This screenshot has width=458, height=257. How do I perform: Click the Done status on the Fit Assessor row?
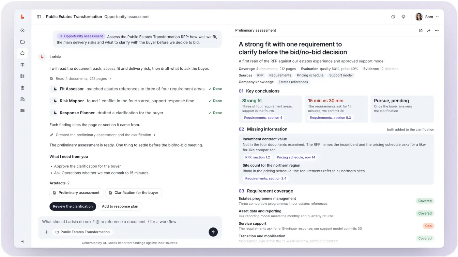coord(215,89)
